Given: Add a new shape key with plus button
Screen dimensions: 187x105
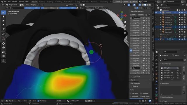Looking at the screenshot, I should point(184,87).
